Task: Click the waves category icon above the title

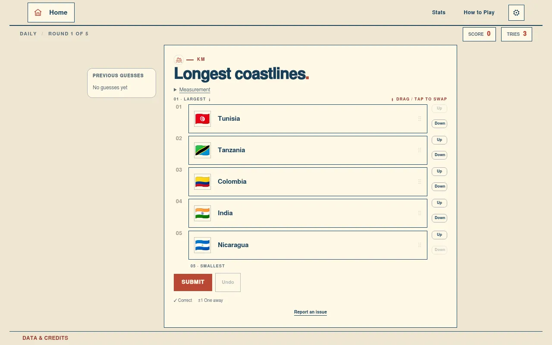Action: tap(179, 60)
